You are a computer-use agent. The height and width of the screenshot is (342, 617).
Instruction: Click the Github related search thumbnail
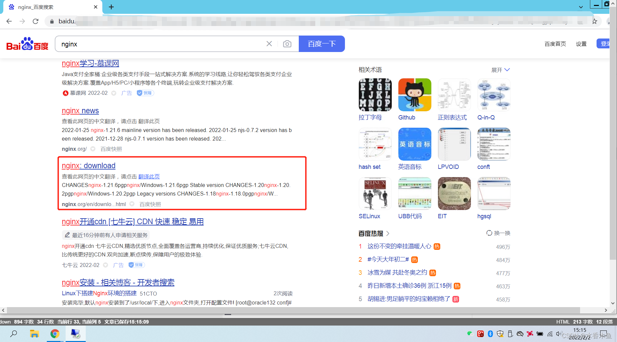[415, 94]
